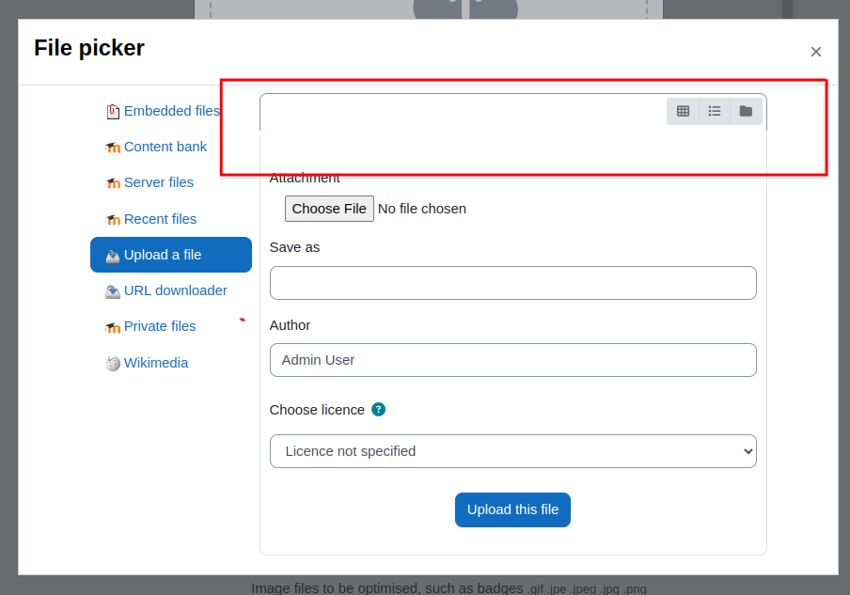Click the Recent files Moodle icon
Image resolution: width=850 pixels, height=595 pixels.
tap(113, 219)
